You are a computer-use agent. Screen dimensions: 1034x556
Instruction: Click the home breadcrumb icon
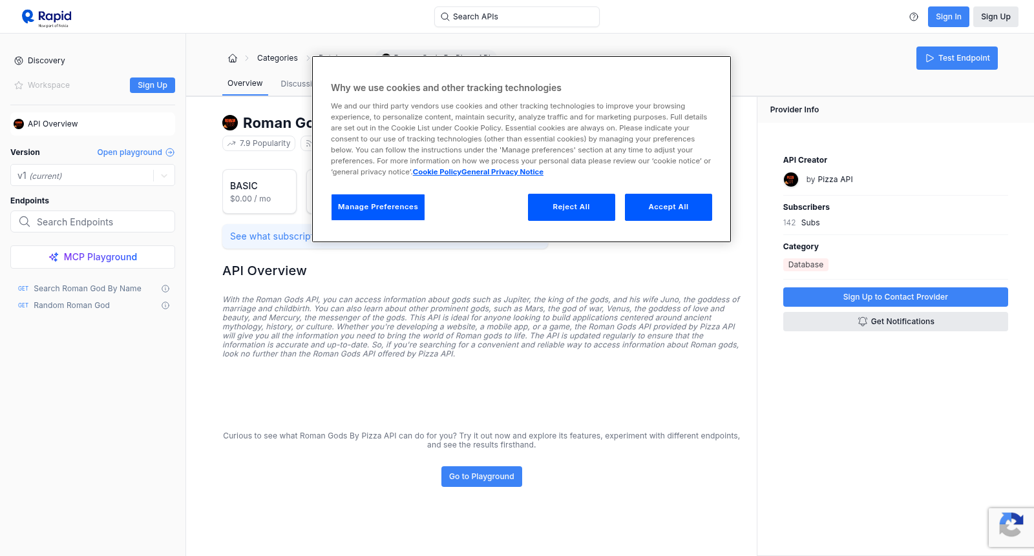pyautogui.click(x=233, y=58)
